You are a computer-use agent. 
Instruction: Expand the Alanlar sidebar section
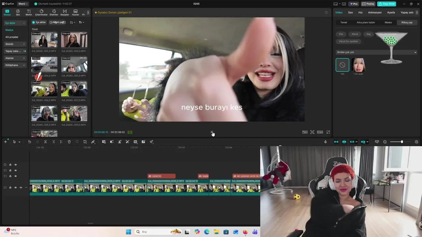(x=15, y=58)
